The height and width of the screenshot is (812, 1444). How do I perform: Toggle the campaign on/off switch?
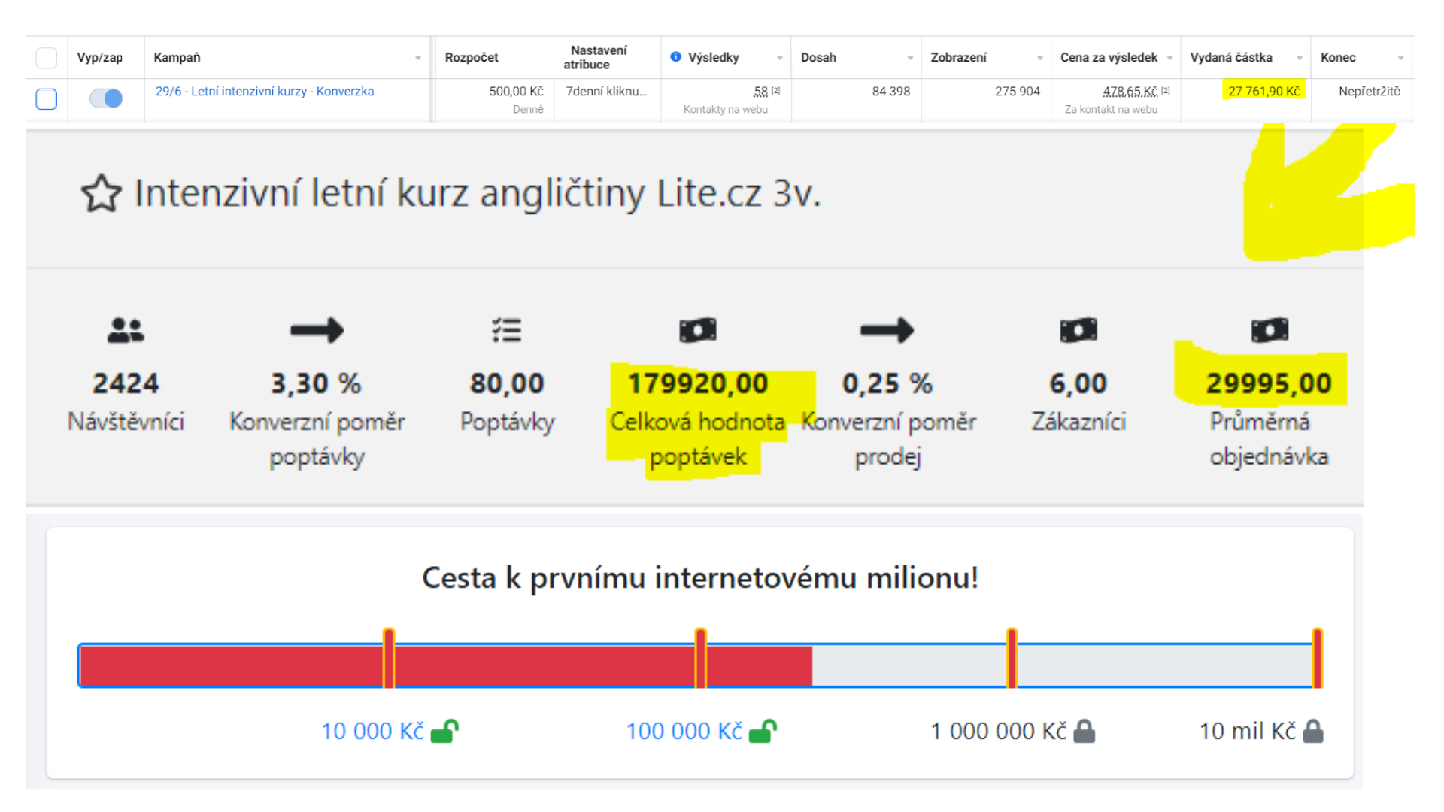pyautogui.click(x=106, y=98)
